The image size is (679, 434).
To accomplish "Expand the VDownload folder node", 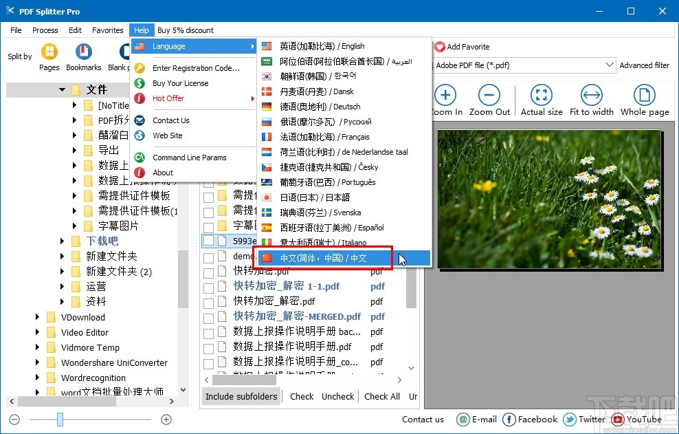I will coord(37,317).
